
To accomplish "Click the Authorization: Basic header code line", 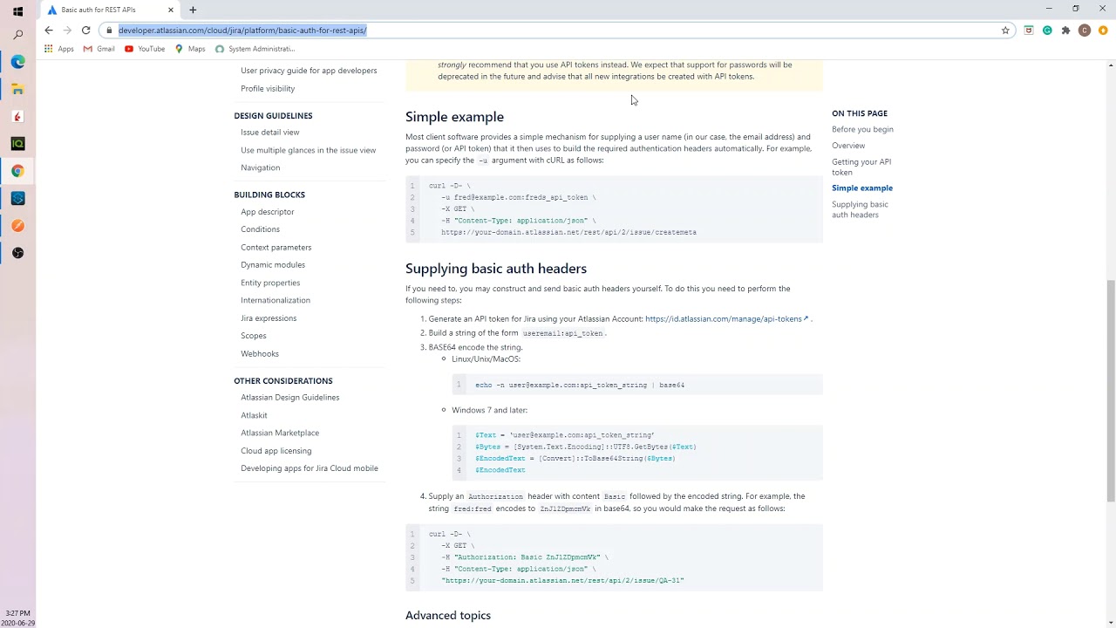I will (x=524, y=556).
